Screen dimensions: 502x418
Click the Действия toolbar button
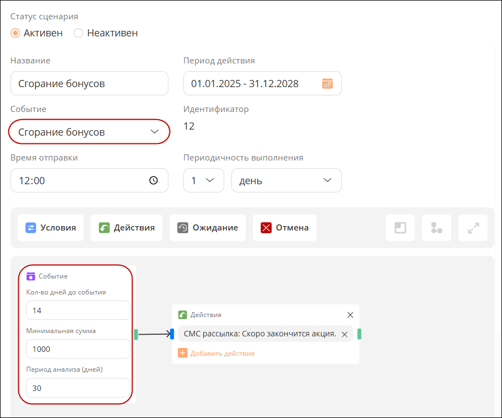(x=126, y=228)
